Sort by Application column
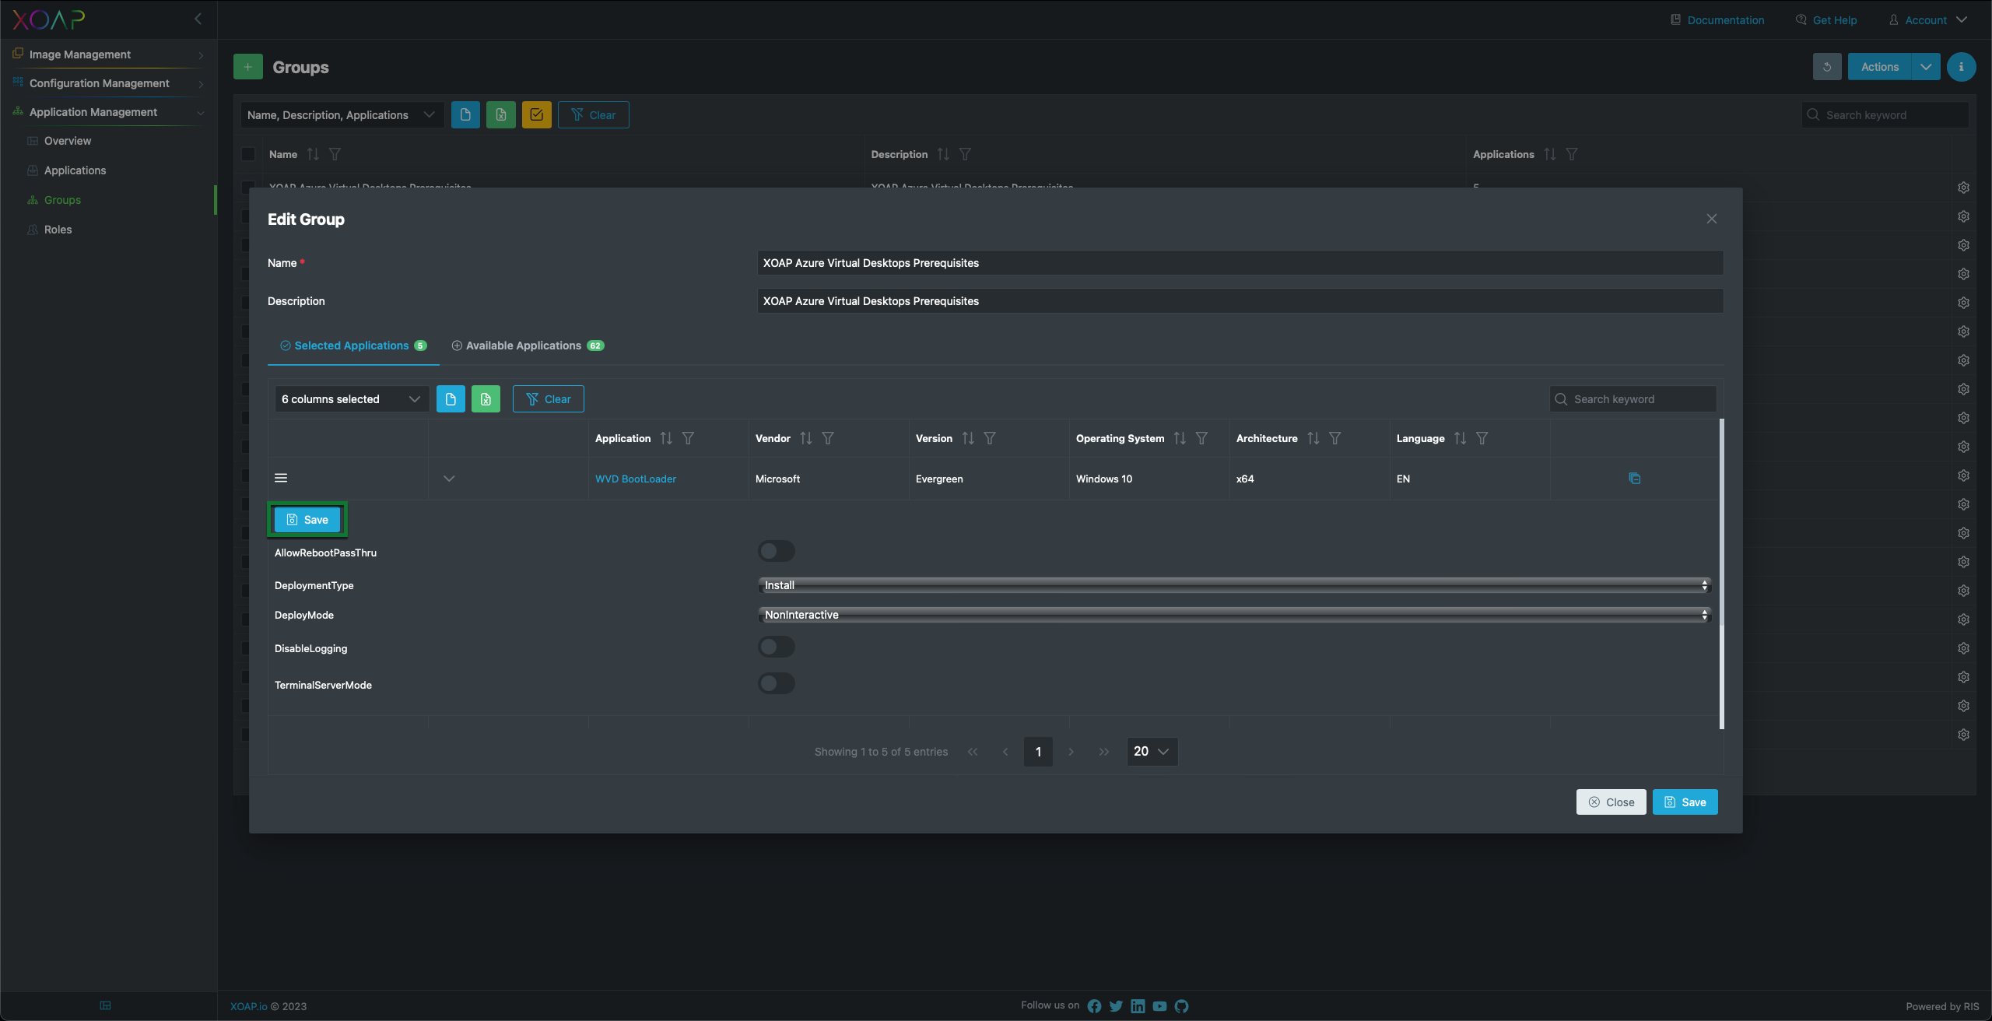Image resolution: width=1992 pixels, height=1021 pixels. [x=666, y=438]
